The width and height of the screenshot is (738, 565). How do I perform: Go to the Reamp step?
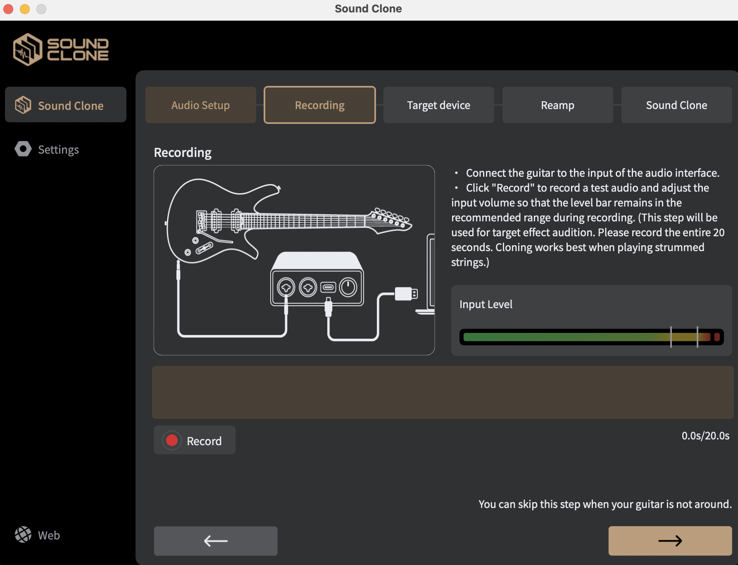click(x=557, y=105)
